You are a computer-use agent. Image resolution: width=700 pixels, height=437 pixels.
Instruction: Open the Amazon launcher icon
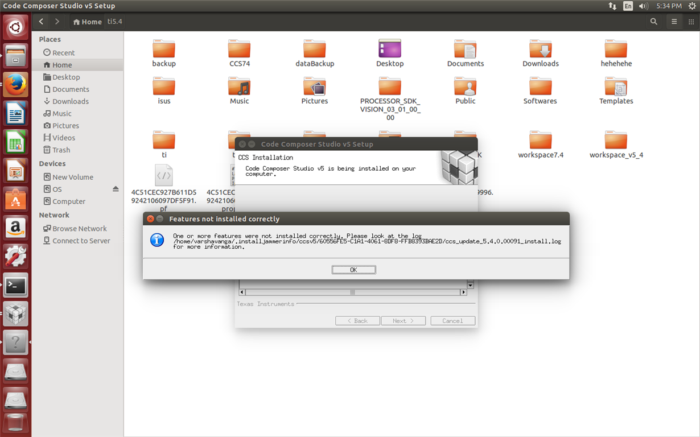(15, 228)
